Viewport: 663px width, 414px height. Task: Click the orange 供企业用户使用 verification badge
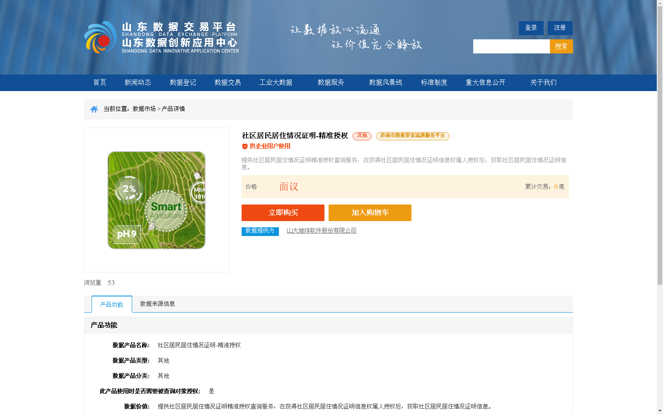(x=267, y=146)
